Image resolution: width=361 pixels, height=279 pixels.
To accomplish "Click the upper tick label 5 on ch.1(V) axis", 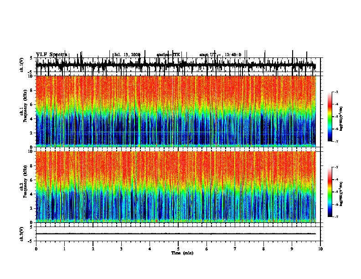I will tap(31, 58).
